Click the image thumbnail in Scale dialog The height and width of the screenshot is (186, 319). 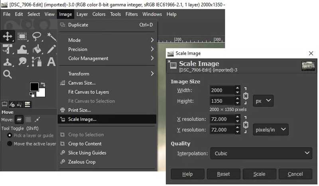tap(308, 66)
